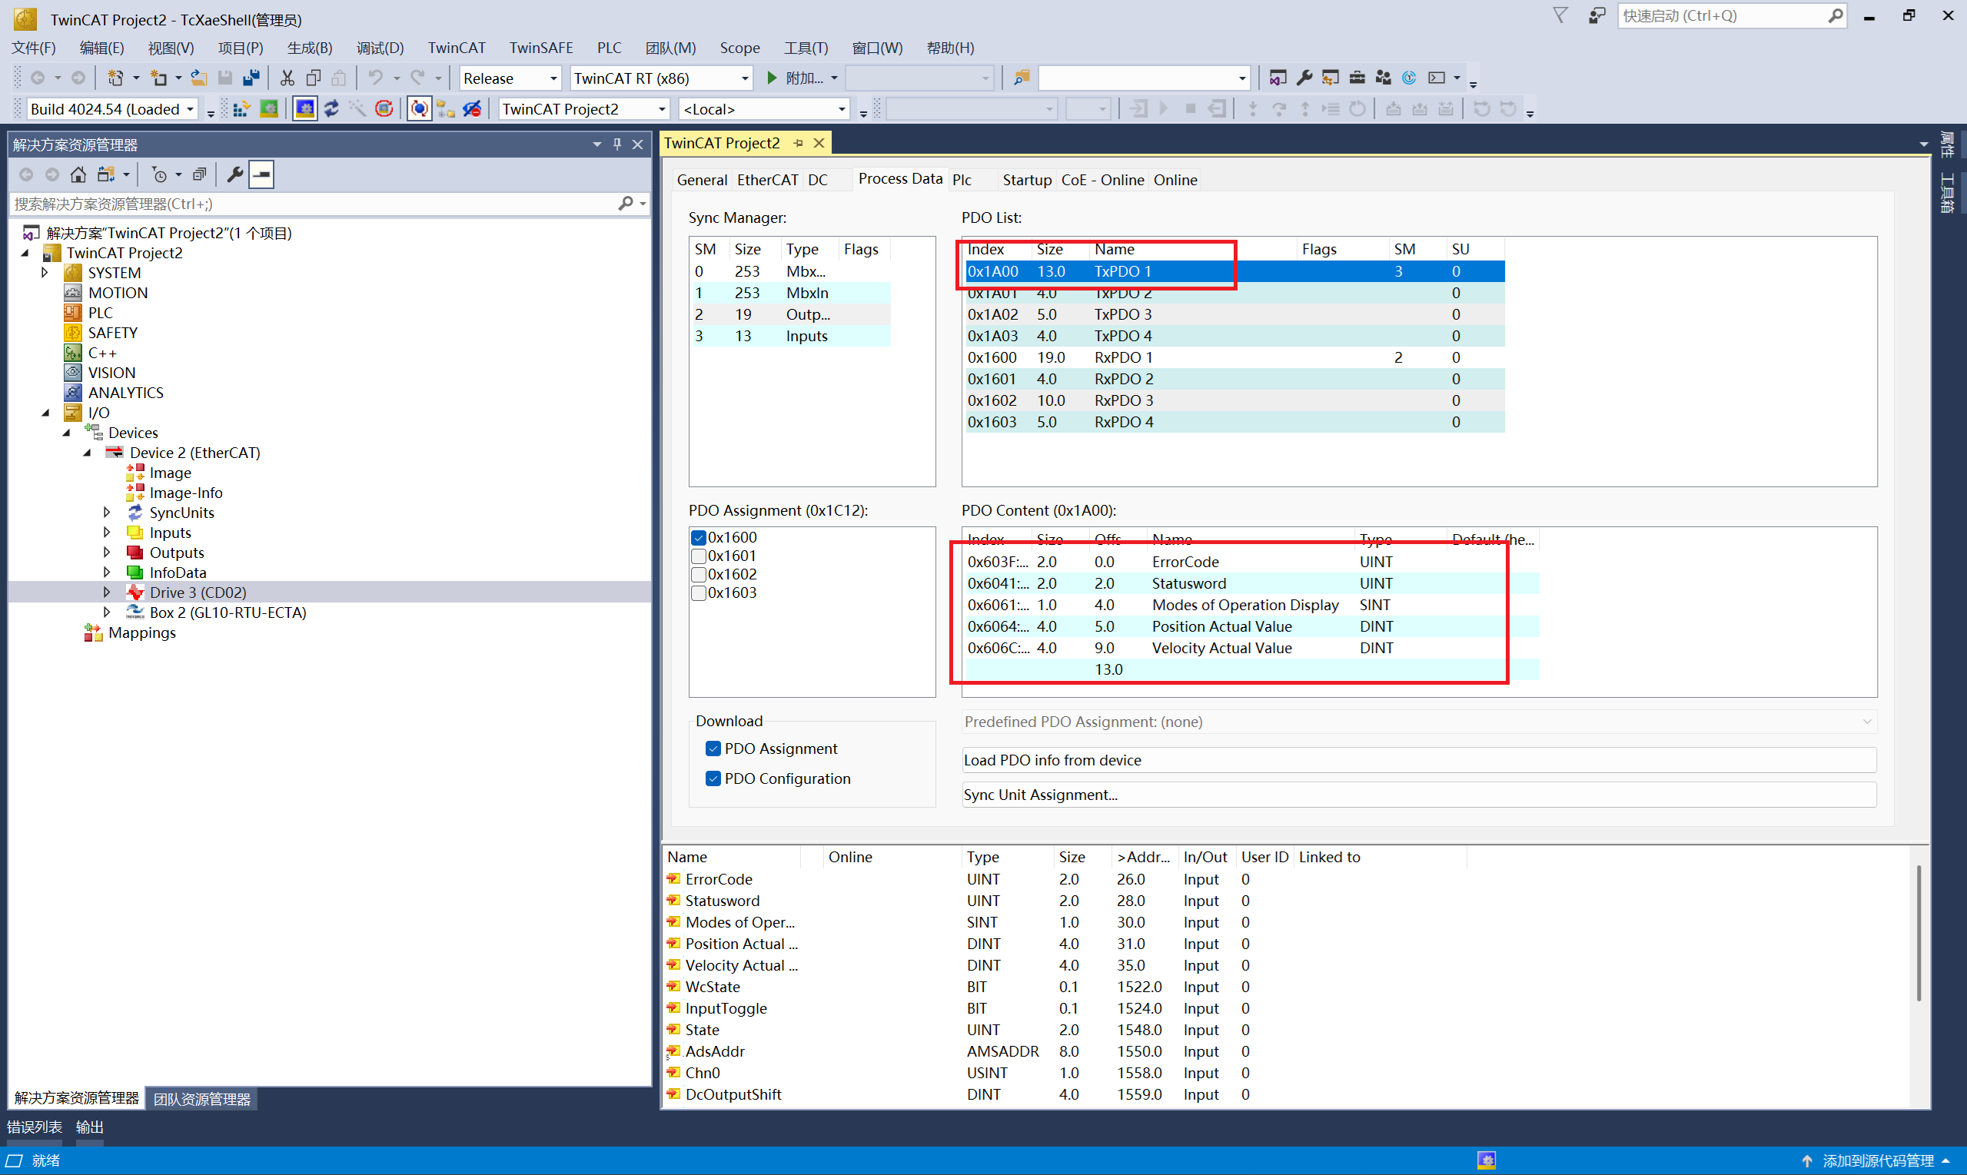This screenshot has width=1967, height=1175.
Task: Click the Reload Devices arrows icon
Action: (x=332, y=108)
